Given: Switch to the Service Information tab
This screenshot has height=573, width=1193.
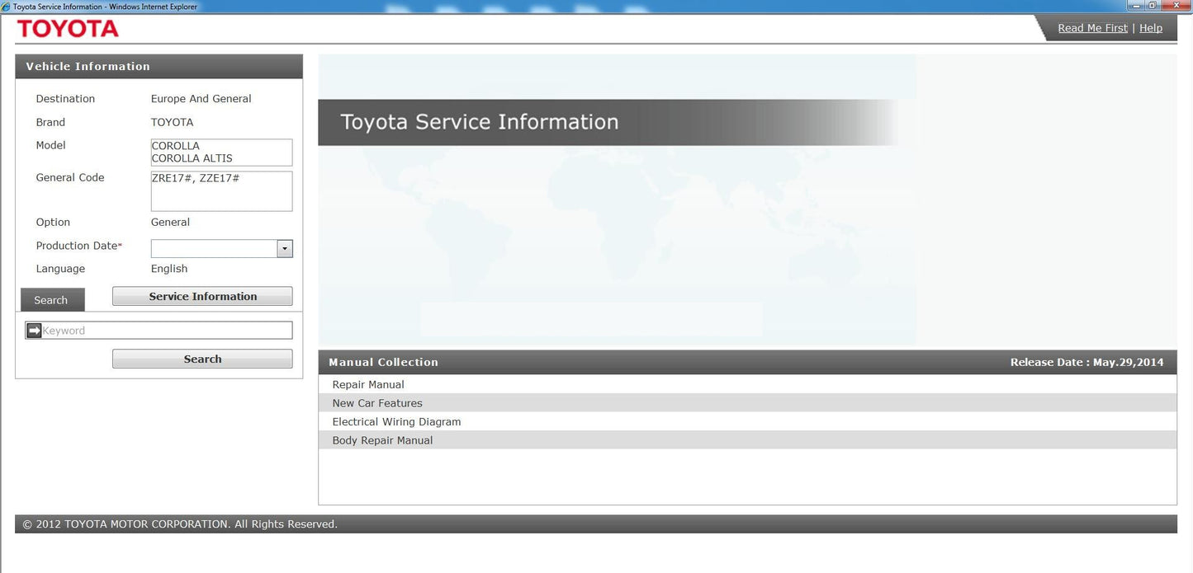Looking at the screenshot, I should pos(201,296).
